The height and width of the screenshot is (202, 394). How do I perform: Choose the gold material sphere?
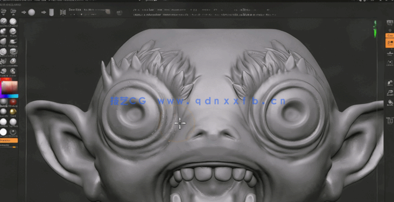13,112
